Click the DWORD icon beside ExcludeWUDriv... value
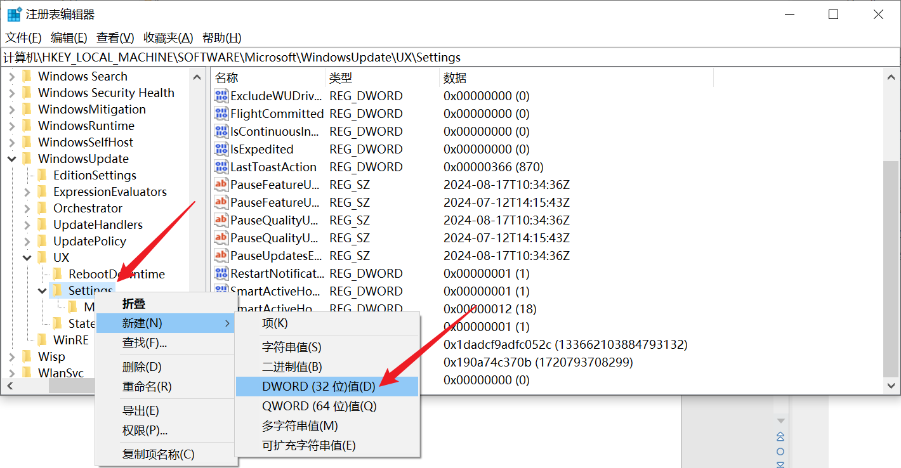The image size is (901, 468). pos(221,96)
